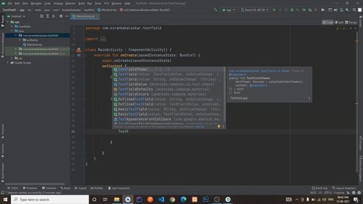This screenshot has width=363, height=204.
Task: Open the Search Everywhere magnifier icon
Action: [x=354, y=10]
